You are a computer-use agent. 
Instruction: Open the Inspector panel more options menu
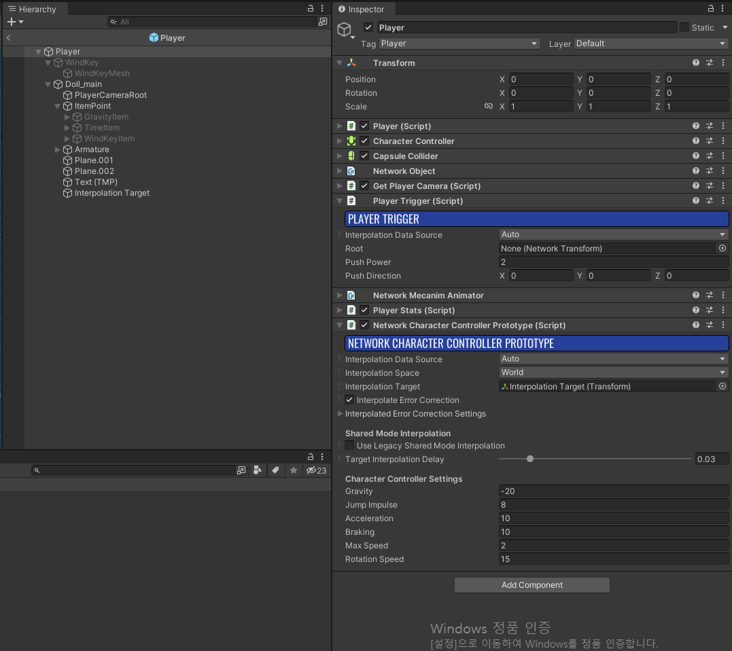(x=722, y=8)
